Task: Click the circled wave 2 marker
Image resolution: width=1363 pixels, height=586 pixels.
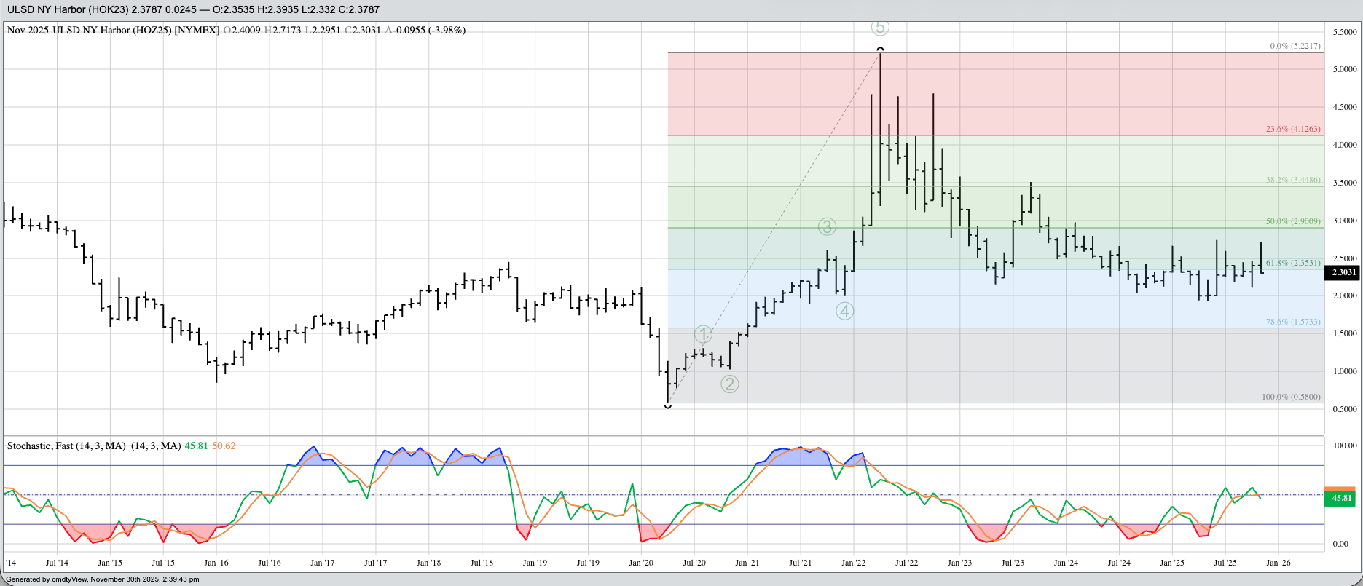Action: click(729, 384)
